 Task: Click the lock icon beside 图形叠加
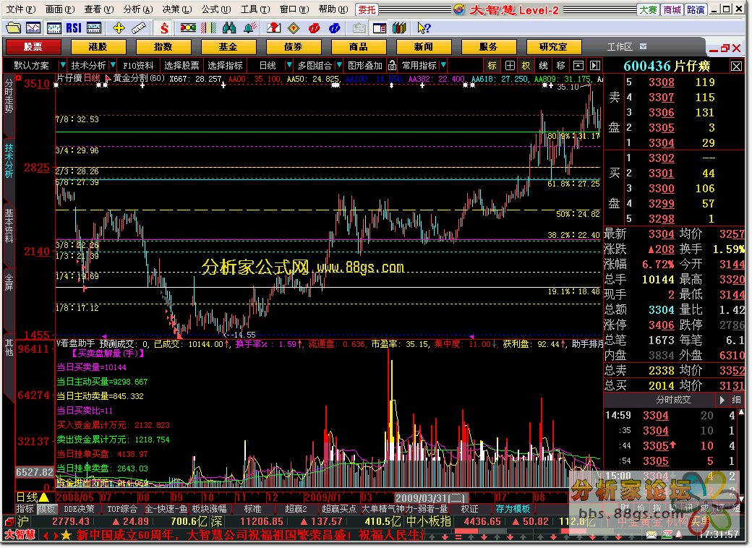click(x=392, y=65)
